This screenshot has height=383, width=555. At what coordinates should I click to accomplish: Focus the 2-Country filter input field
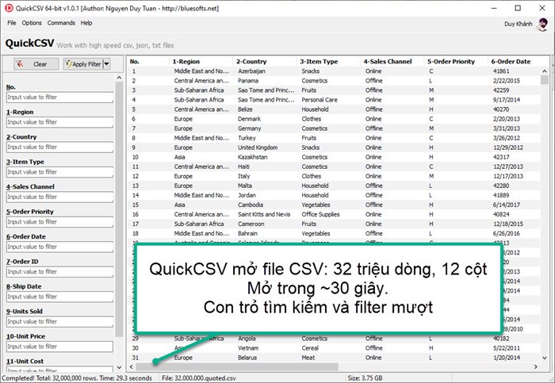59,147
